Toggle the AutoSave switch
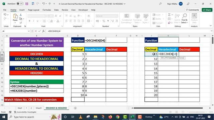The image size is (214, 120). 20,4
